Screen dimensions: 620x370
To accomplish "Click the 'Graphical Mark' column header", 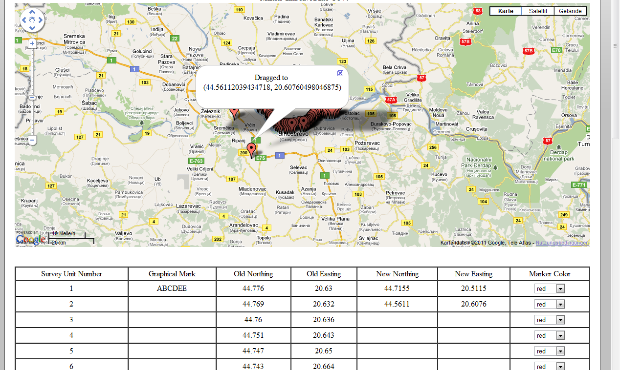I will tap(172, 274).
